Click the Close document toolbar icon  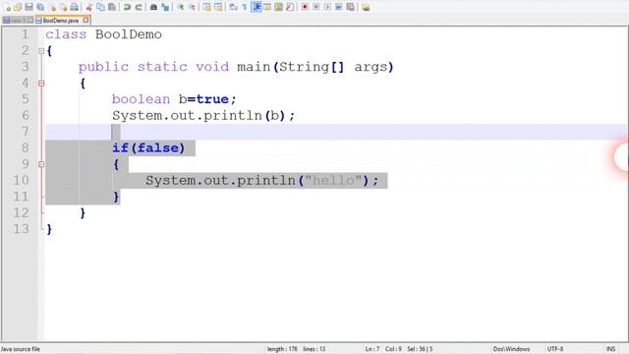[x=52, y=7]
